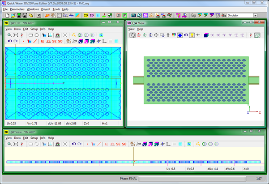
Task: Click the pan/move arrows icon in 3D QW View
Action: tap(156, 35)
